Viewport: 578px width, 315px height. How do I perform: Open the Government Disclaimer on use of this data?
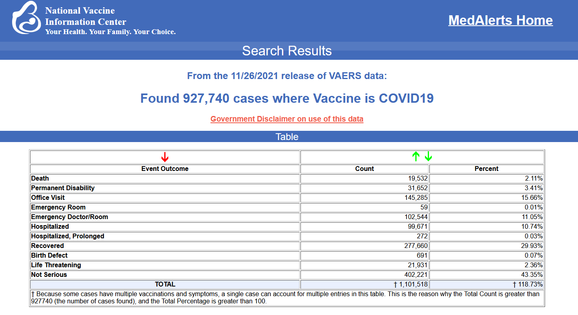point(287,119)
